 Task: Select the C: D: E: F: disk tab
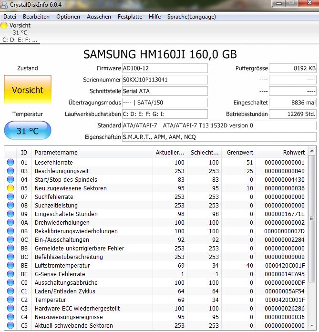20,32
